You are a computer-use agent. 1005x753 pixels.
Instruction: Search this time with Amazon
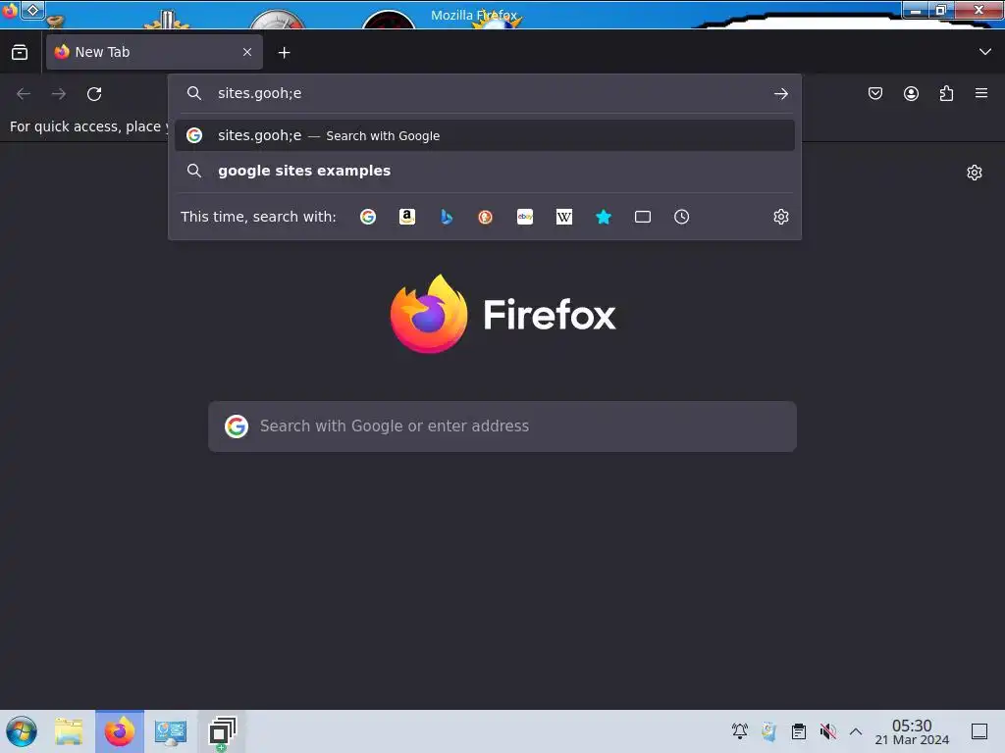click(407, 217)
